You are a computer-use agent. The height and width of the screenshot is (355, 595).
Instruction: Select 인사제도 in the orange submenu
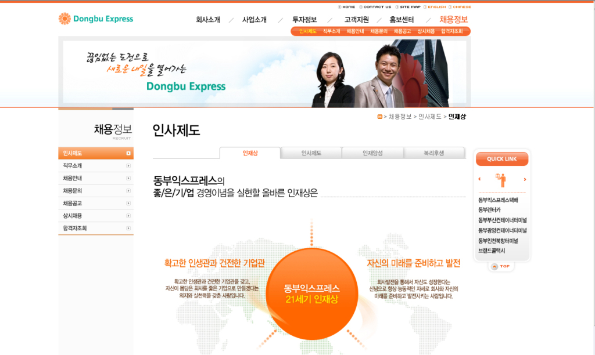308,31
